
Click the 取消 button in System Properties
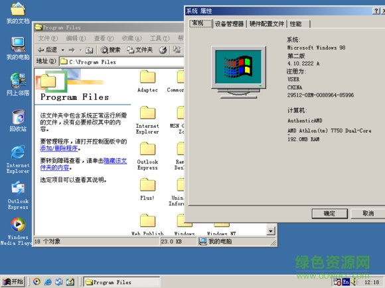pos(368,214)
